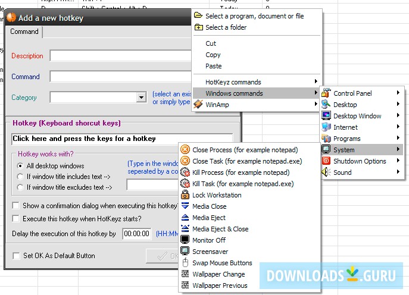Enable Show a confirmation dialog checkbox
Image resolution: width=409 pixels, height=295 pixels.
16,206
